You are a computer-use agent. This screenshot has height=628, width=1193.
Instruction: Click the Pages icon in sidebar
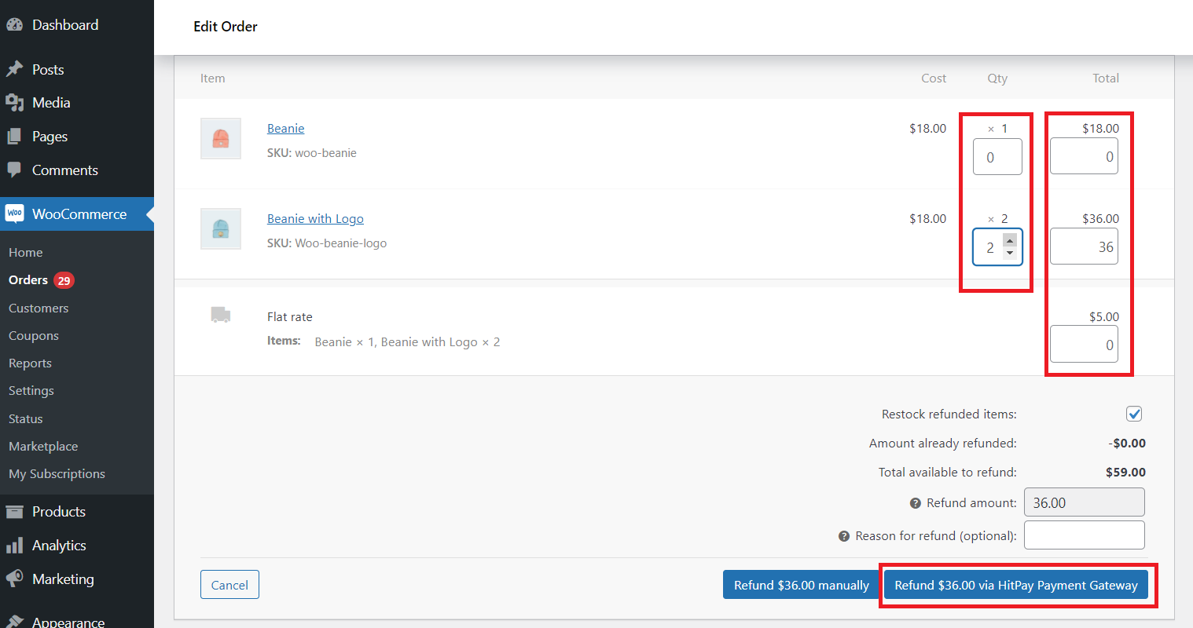[x=14, y=137]
